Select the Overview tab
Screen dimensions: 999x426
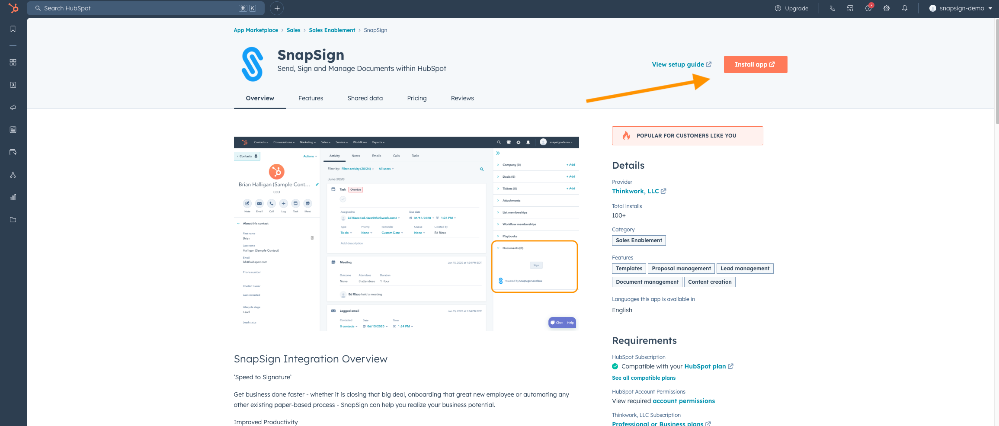pyautogui.click(x=260, y=98)
